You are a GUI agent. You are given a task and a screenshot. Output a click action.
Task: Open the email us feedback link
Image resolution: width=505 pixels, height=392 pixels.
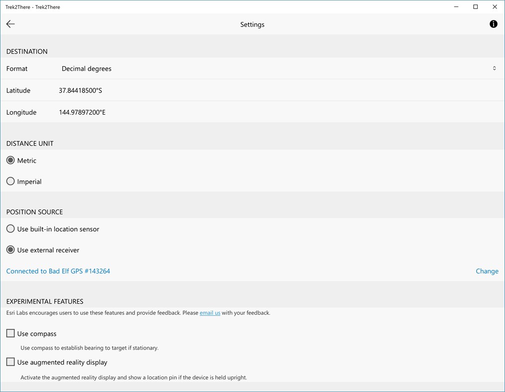[210, 313]
